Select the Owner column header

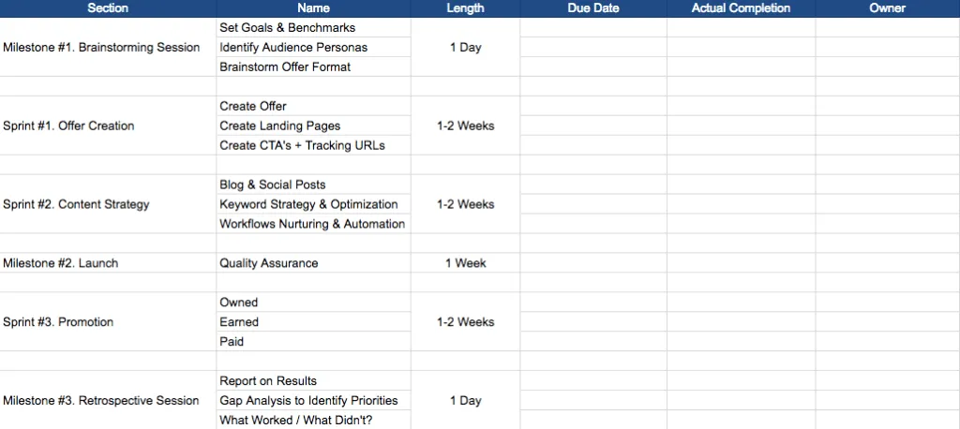887,8
